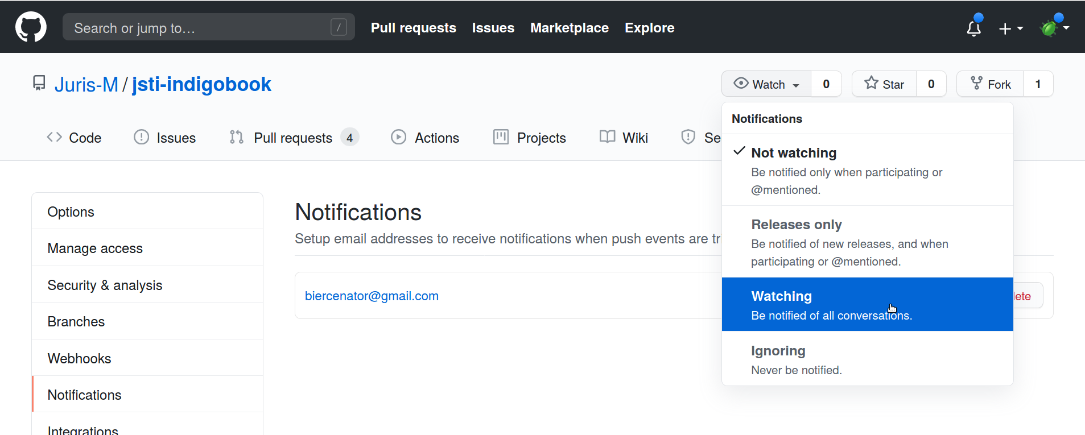Fork the repository with the Fork button
The image size is (1085, 435).
[990, 84]
